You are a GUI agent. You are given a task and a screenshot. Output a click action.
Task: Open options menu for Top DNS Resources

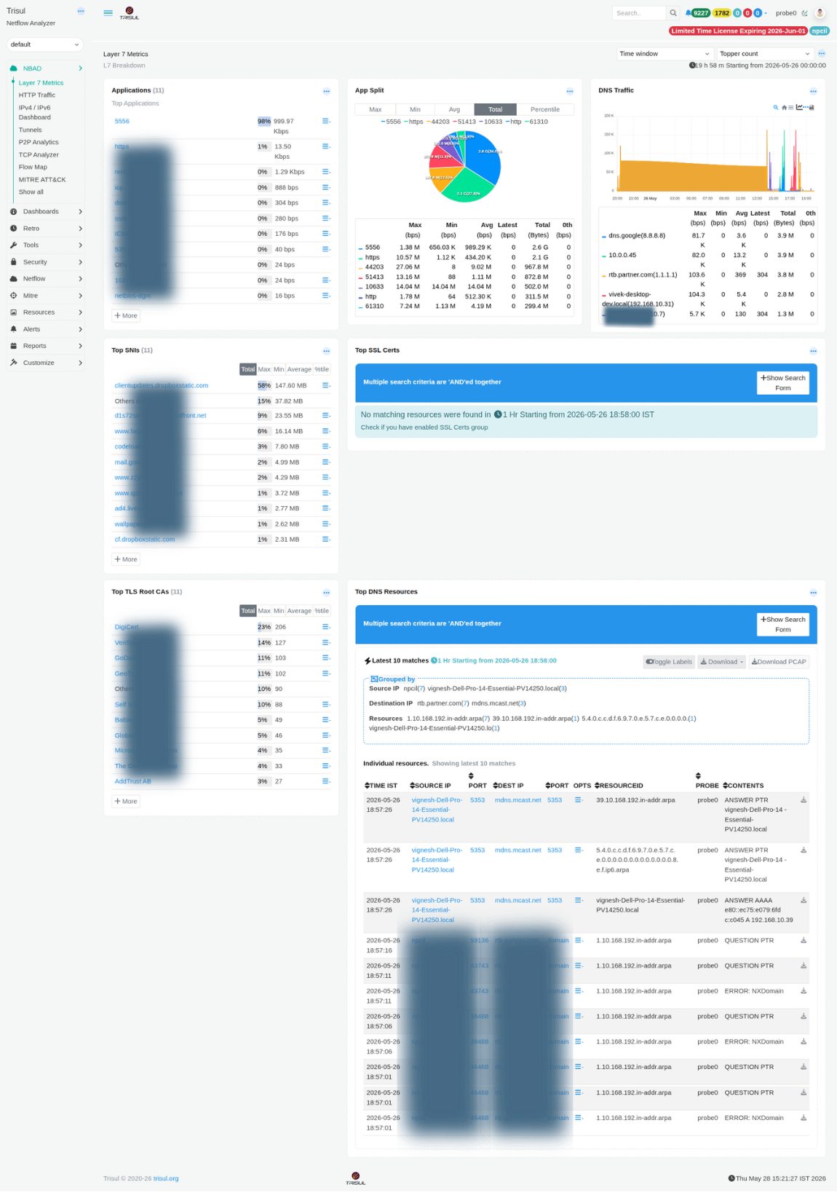pos(813,593)
